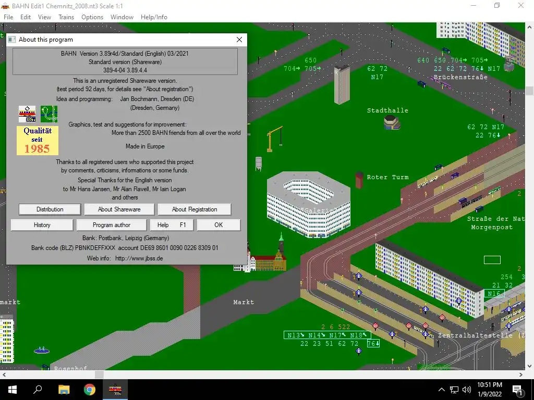Open the History button
Image resolution: width=534 pixels, height=400 pixels.
point(42,225)
